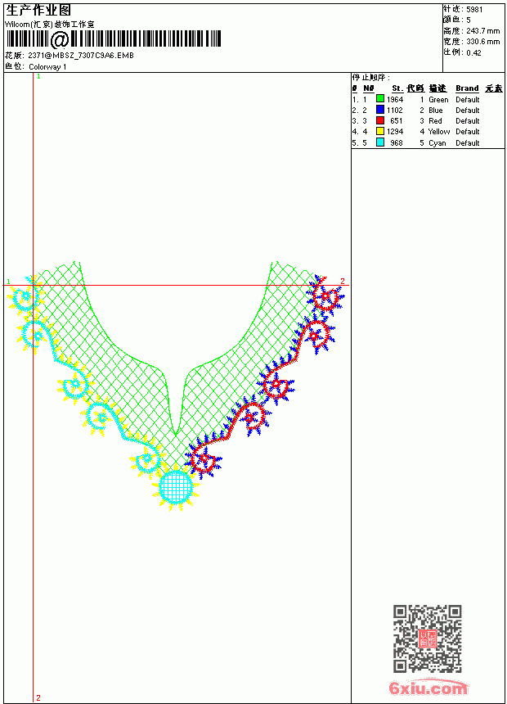Click the barcode at the top
The height and width of the screenshot is (704, 507).
tap(114, 39)
